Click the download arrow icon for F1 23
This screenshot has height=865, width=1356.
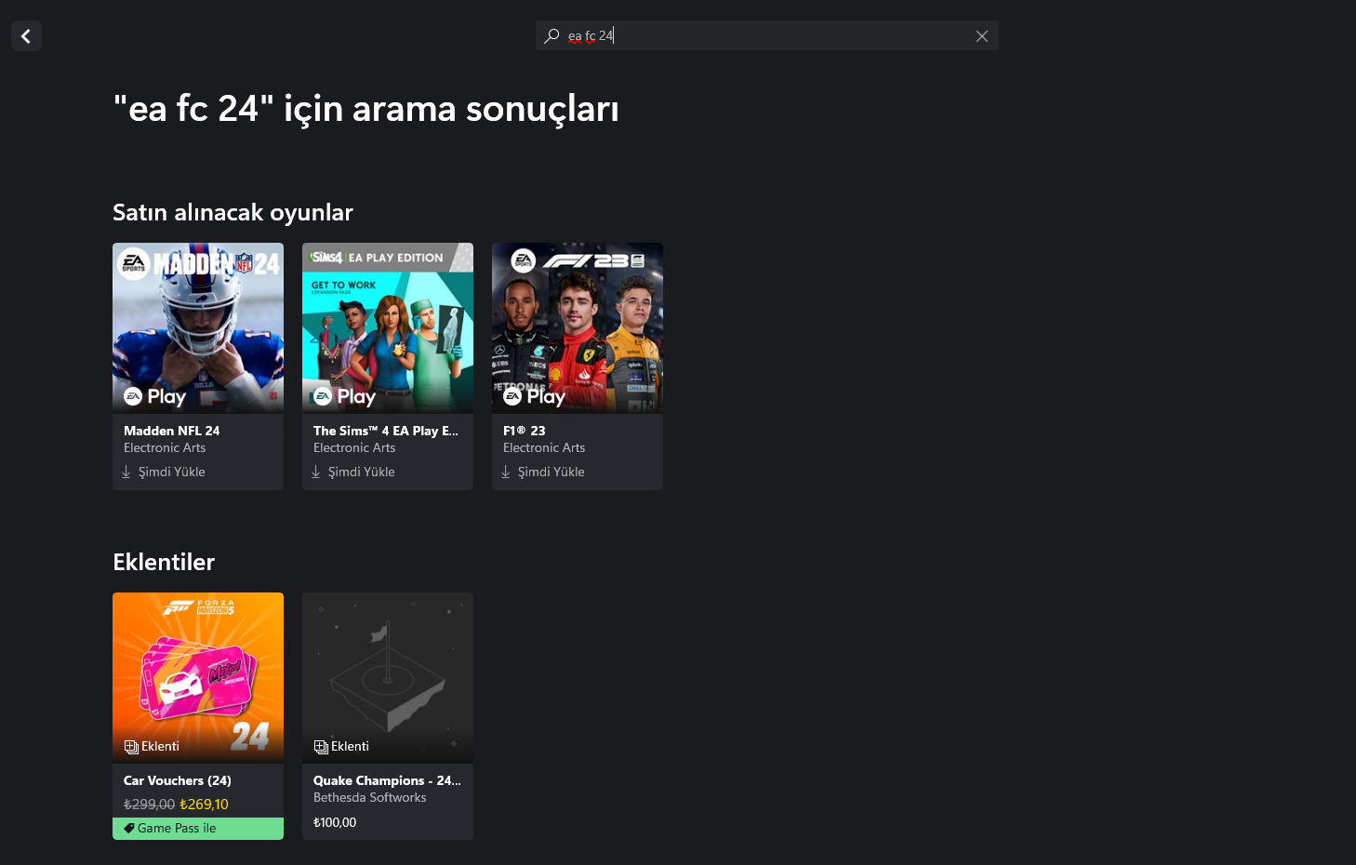(x=506, y=472)
